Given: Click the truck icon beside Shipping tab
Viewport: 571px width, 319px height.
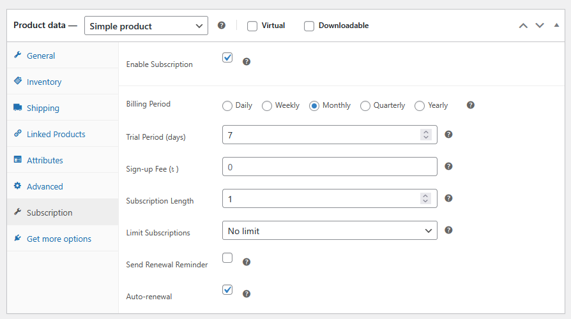Looking at the screenshot, I should point(17,107).
